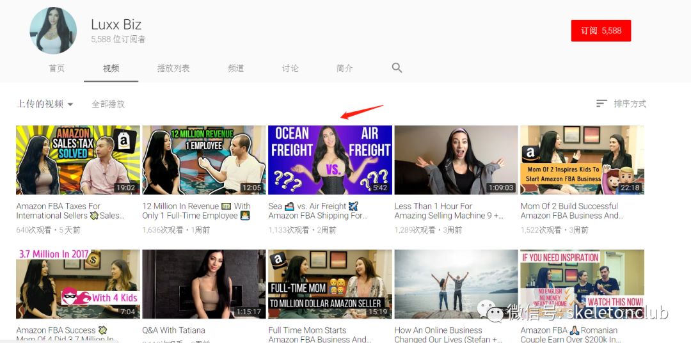
Task: Open the channel search magnifier icon
Action: tap(397, 67)
